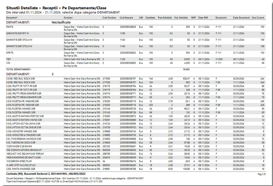Viewport: 273px width, 186px height.
Task: Click the 'Pret Achizitie' column header
Action: 165,17
